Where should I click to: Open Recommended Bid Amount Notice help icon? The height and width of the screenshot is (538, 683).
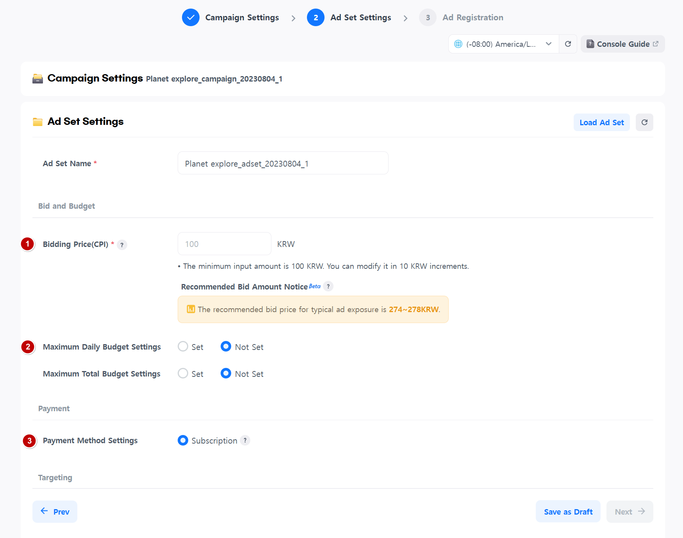point(328,287)
